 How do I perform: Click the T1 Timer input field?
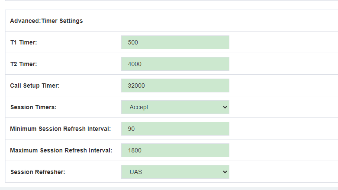click(x=175, y=42)
